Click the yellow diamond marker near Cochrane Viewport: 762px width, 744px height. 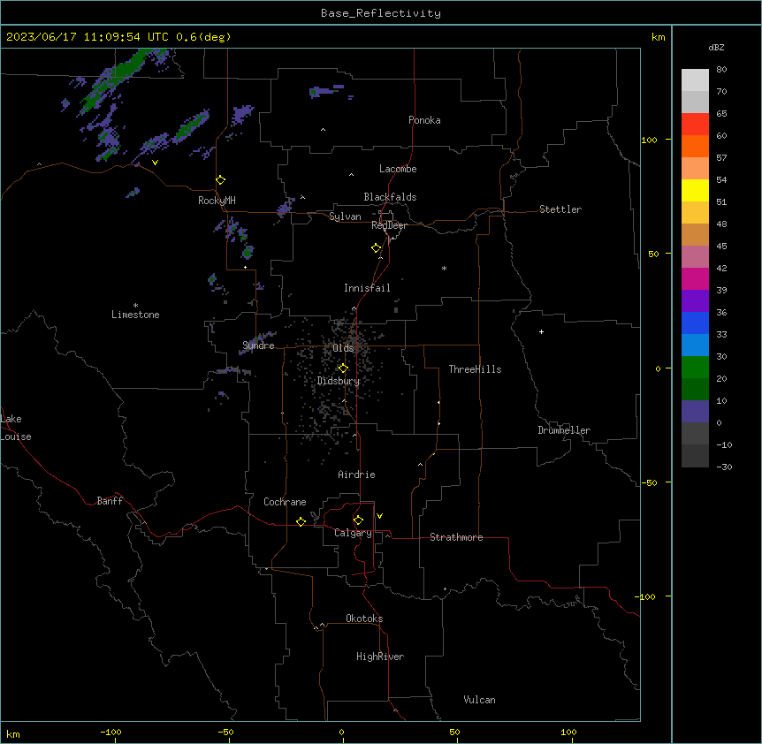coord(301,521)
